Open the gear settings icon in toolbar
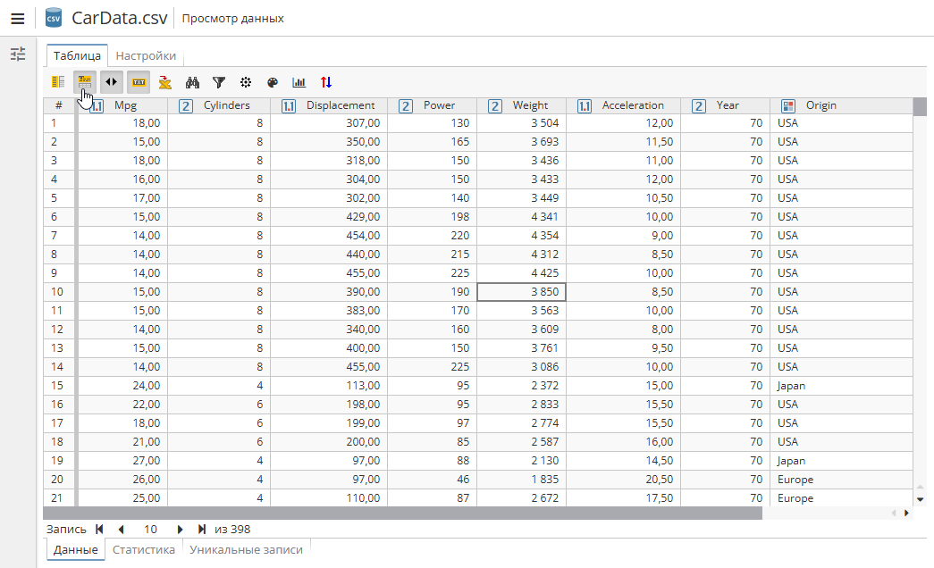The image size is (934, 568). 246,82
